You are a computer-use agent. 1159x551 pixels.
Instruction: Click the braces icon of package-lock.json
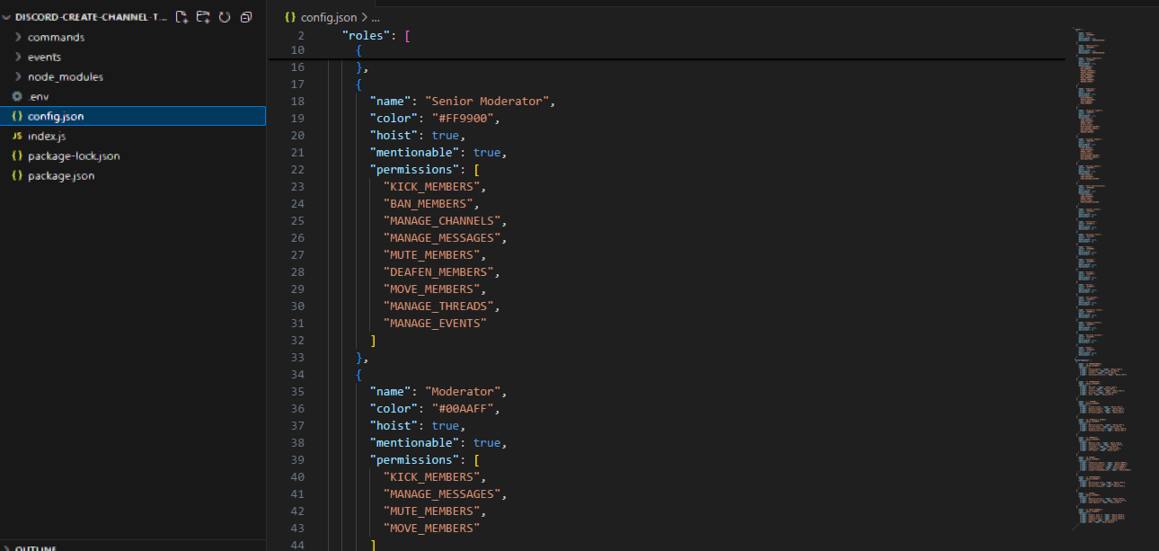point(17,156)
